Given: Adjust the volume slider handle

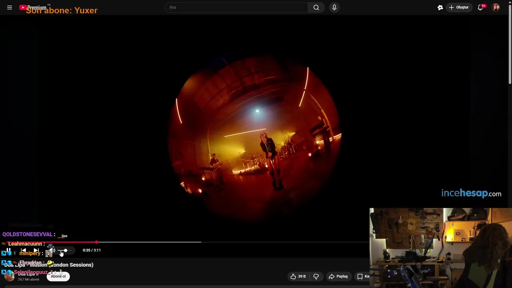Looking at the screenshot, I should (65, 250).
